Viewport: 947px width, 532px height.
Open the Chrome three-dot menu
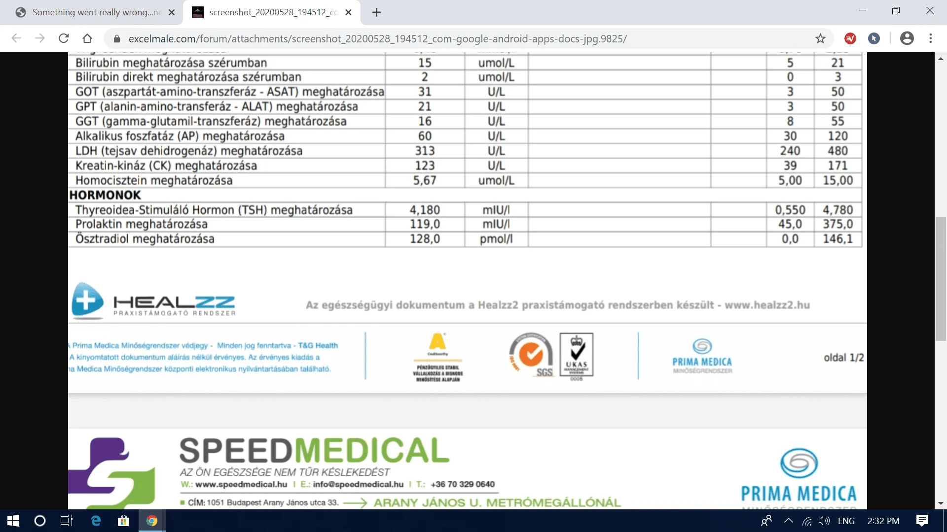point(931,38)
